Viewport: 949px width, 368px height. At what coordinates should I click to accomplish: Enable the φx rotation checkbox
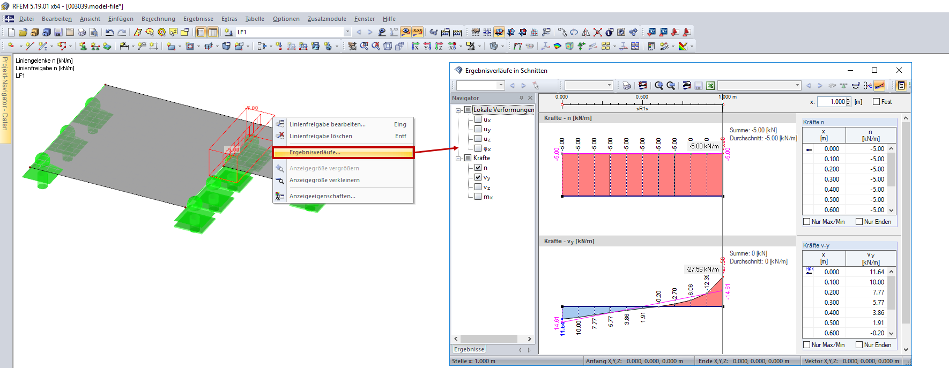478,148
